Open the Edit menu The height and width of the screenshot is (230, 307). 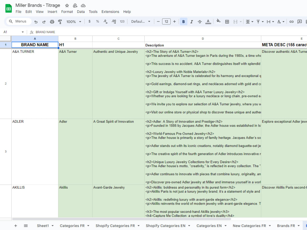(28, 12)
